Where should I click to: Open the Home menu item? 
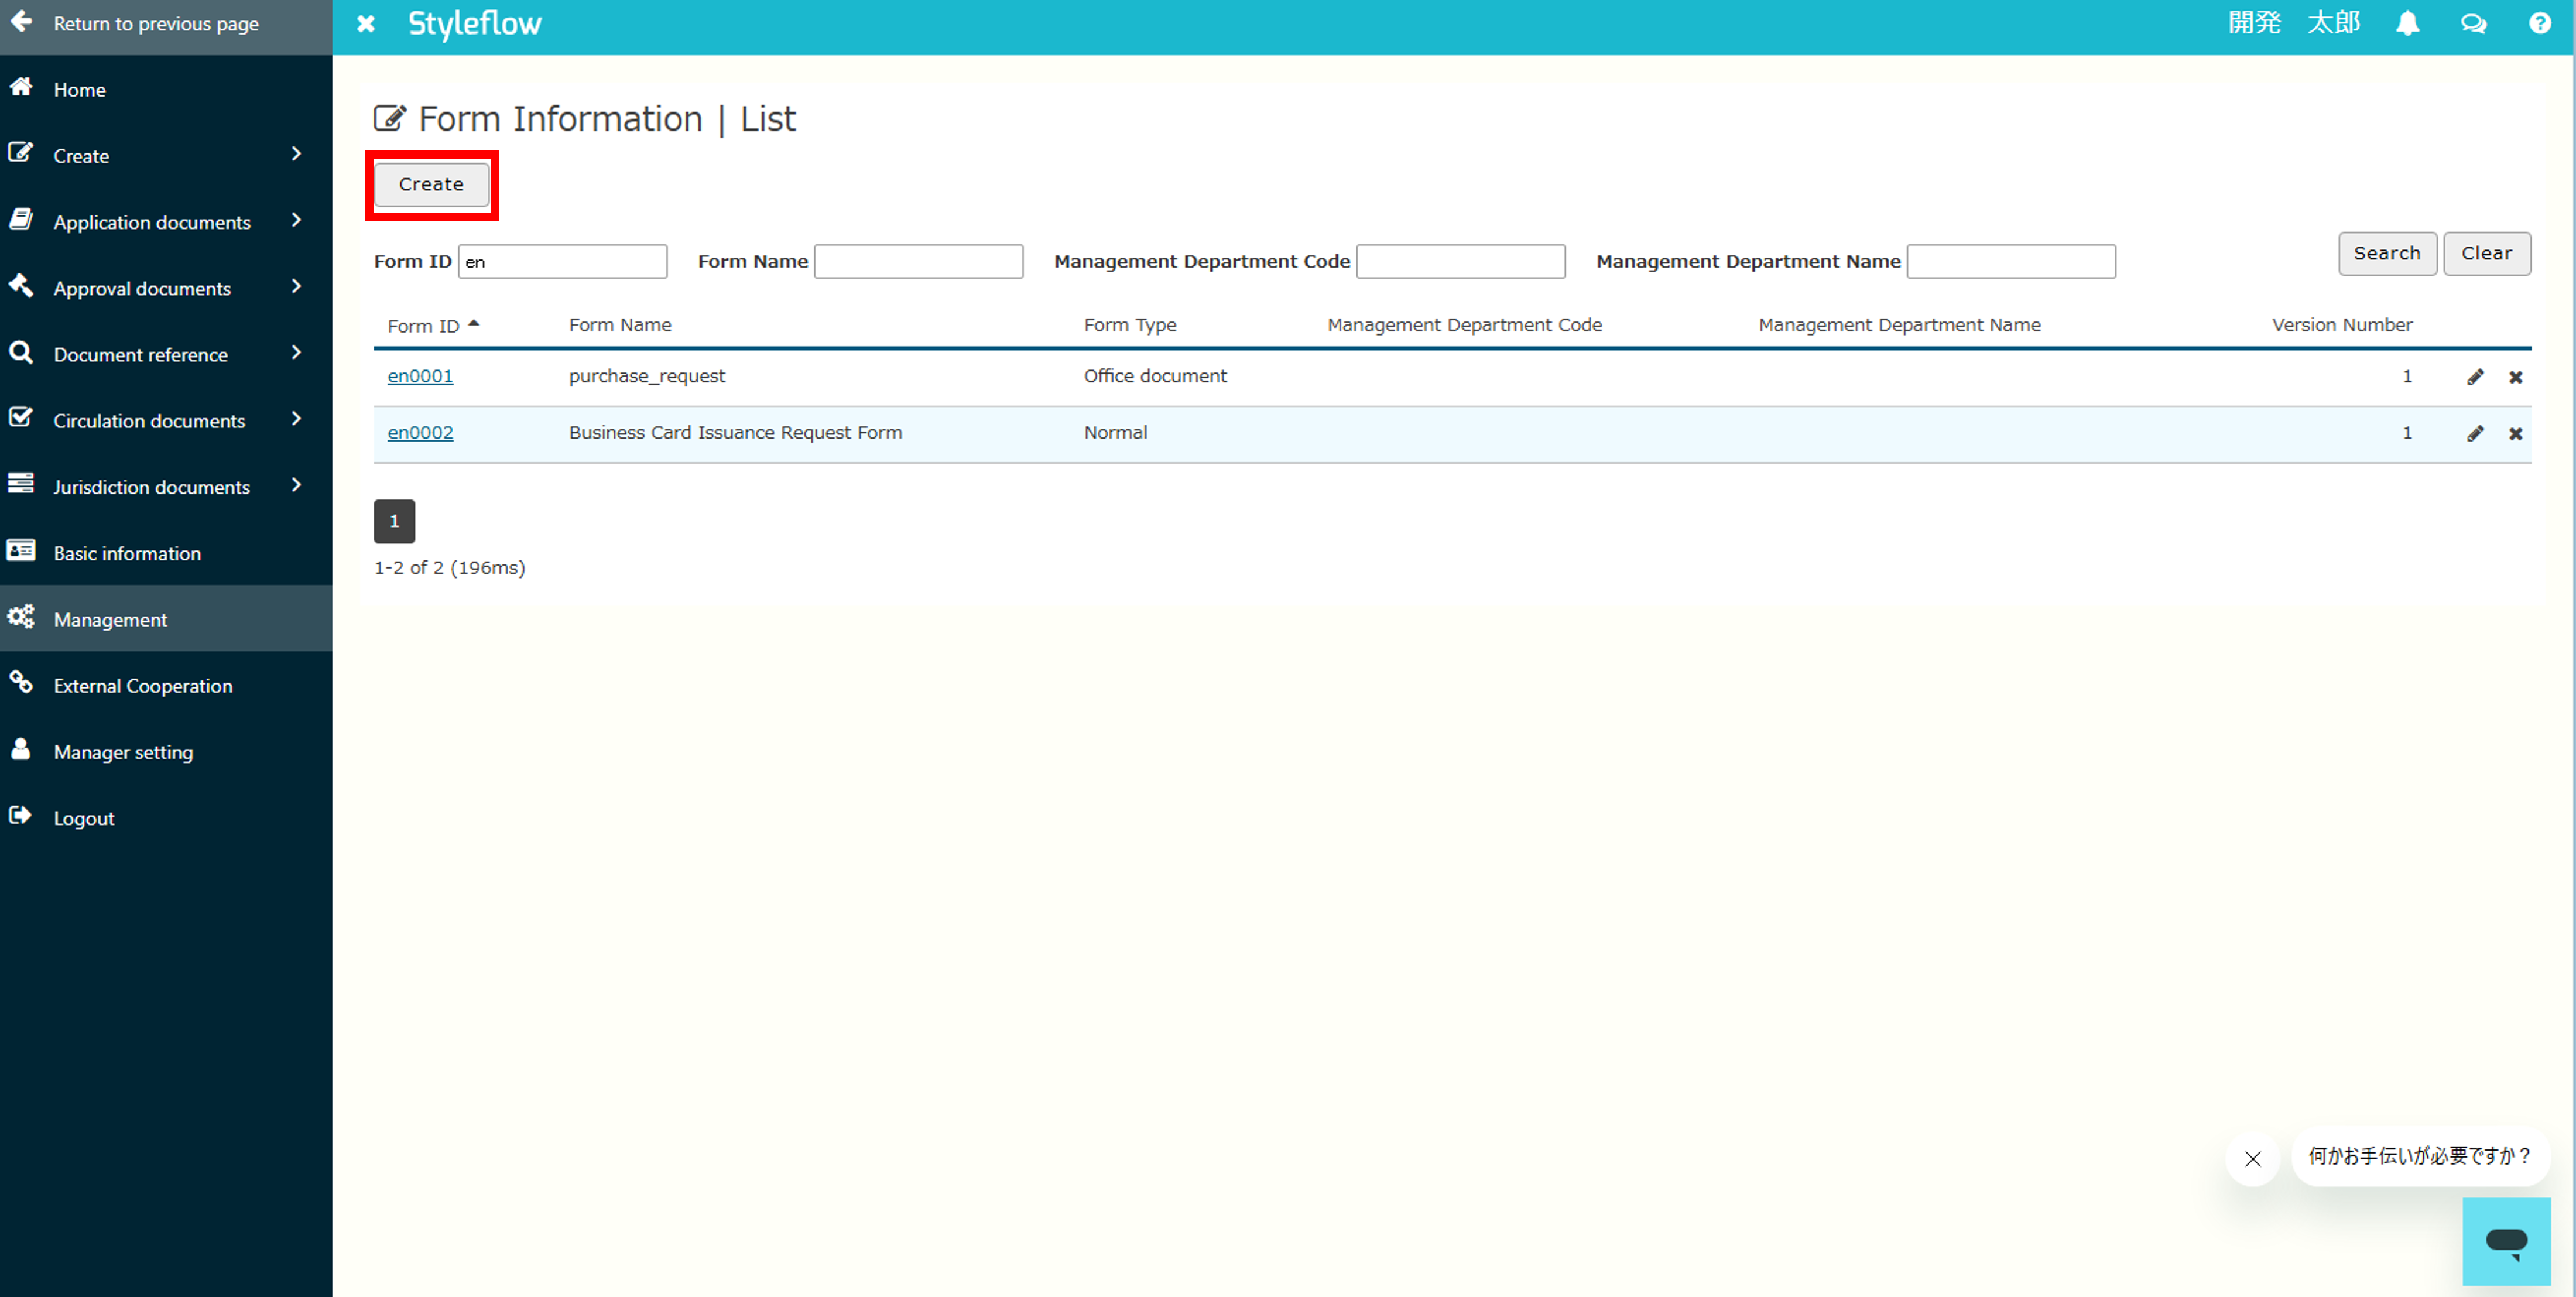[x=166, y=89]
